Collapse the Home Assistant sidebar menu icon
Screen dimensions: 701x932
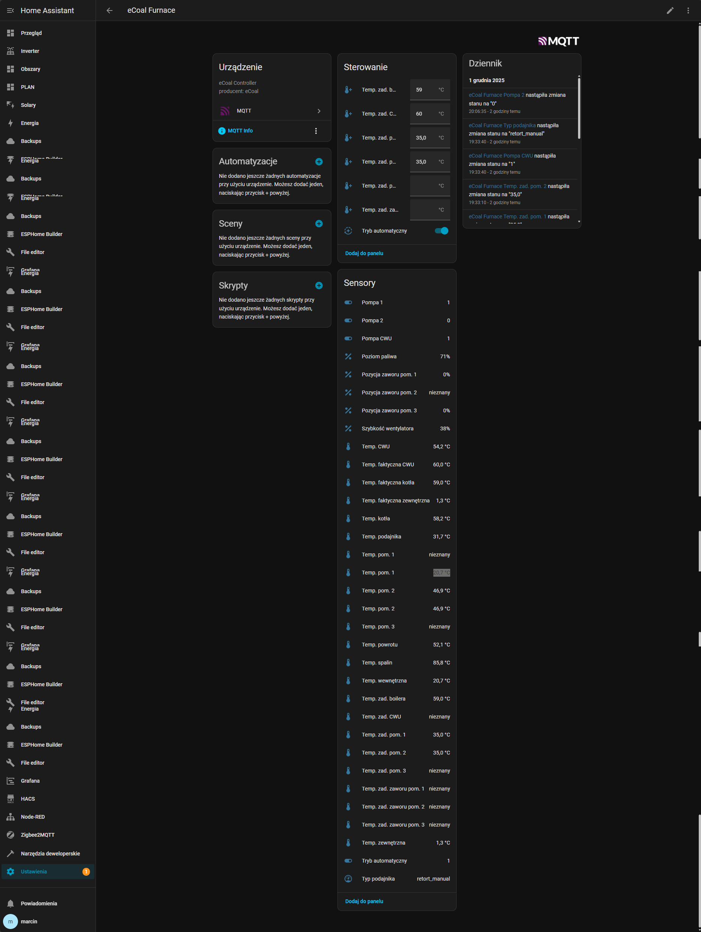[x=10, y=11]
